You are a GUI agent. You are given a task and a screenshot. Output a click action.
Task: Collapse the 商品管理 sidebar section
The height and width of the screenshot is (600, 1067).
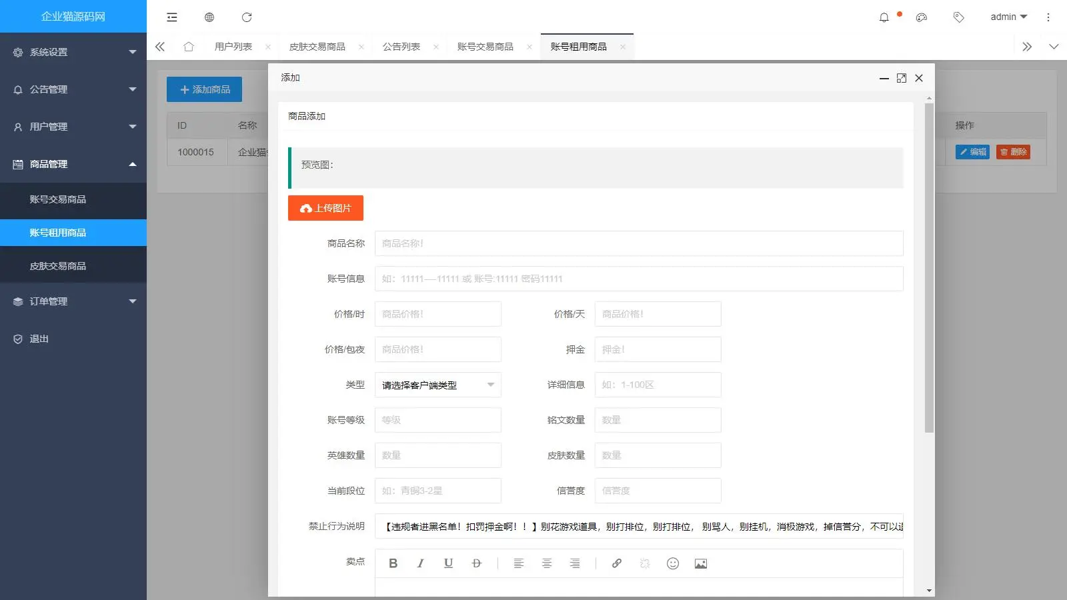(x=73, y=164)
